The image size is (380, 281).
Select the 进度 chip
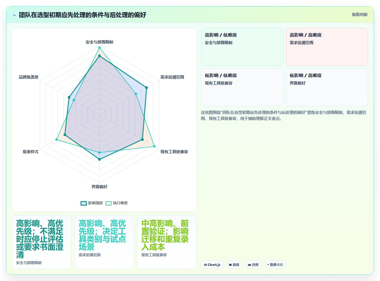pos(253,265)
